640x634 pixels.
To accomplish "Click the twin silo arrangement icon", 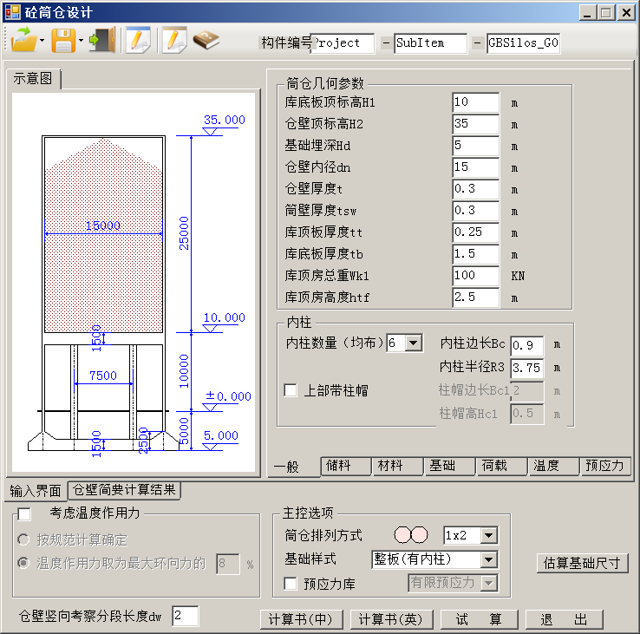I will click(410, 535).
